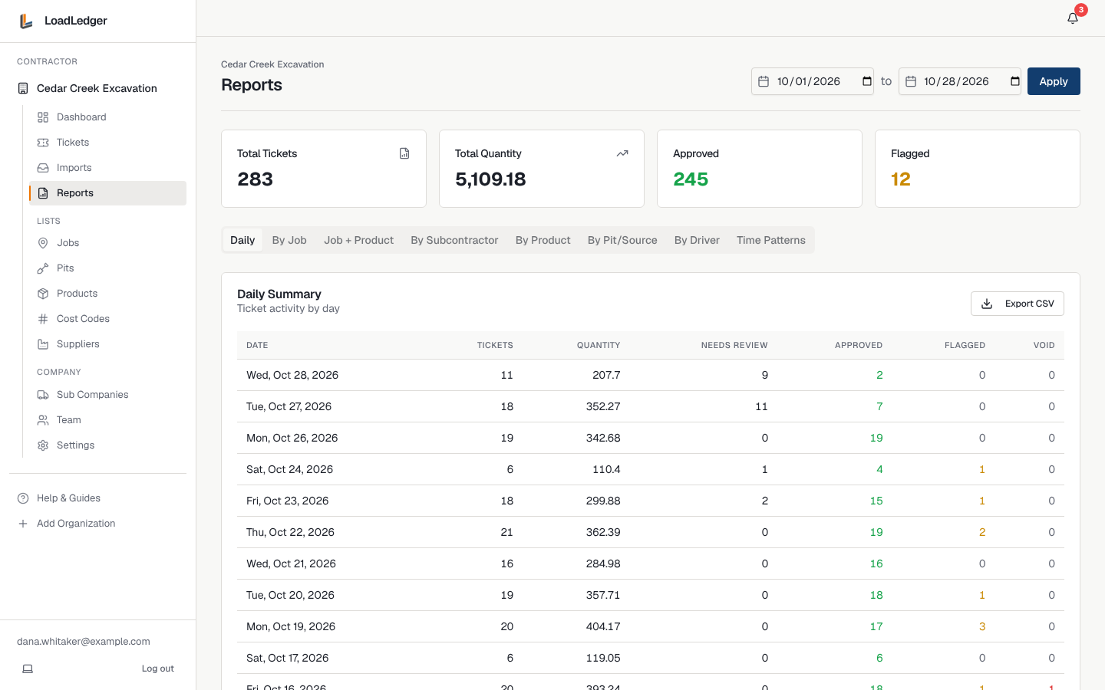This screenshot has height=690, width=1105.
Task: Click the Suppliers factory icon
Action: click(43, 344)
